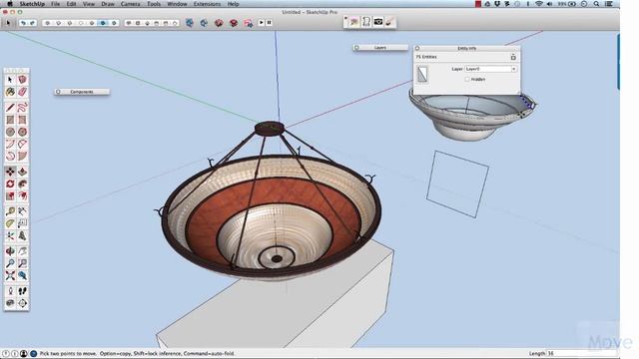639x359 pixels.
Task: Open the Tools menu
Action: [154, 4]
